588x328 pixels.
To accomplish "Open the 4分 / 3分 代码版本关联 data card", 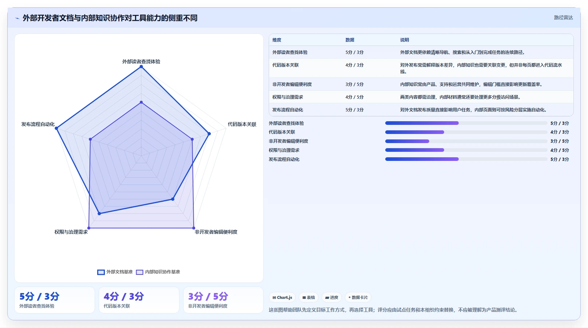I will pos(139,300).
